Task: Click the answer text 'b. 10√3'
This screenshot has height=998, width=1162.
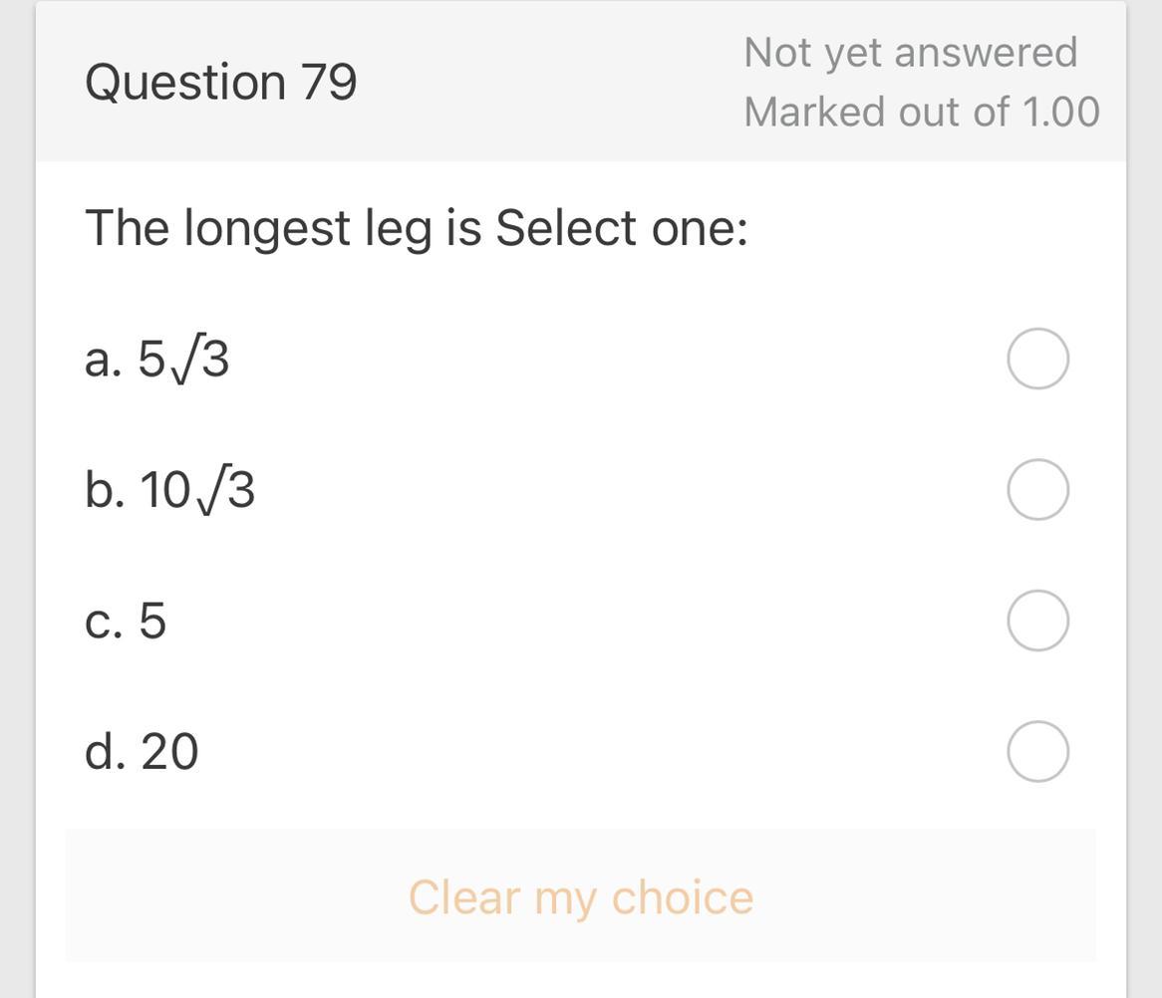Action: (170, 490)
